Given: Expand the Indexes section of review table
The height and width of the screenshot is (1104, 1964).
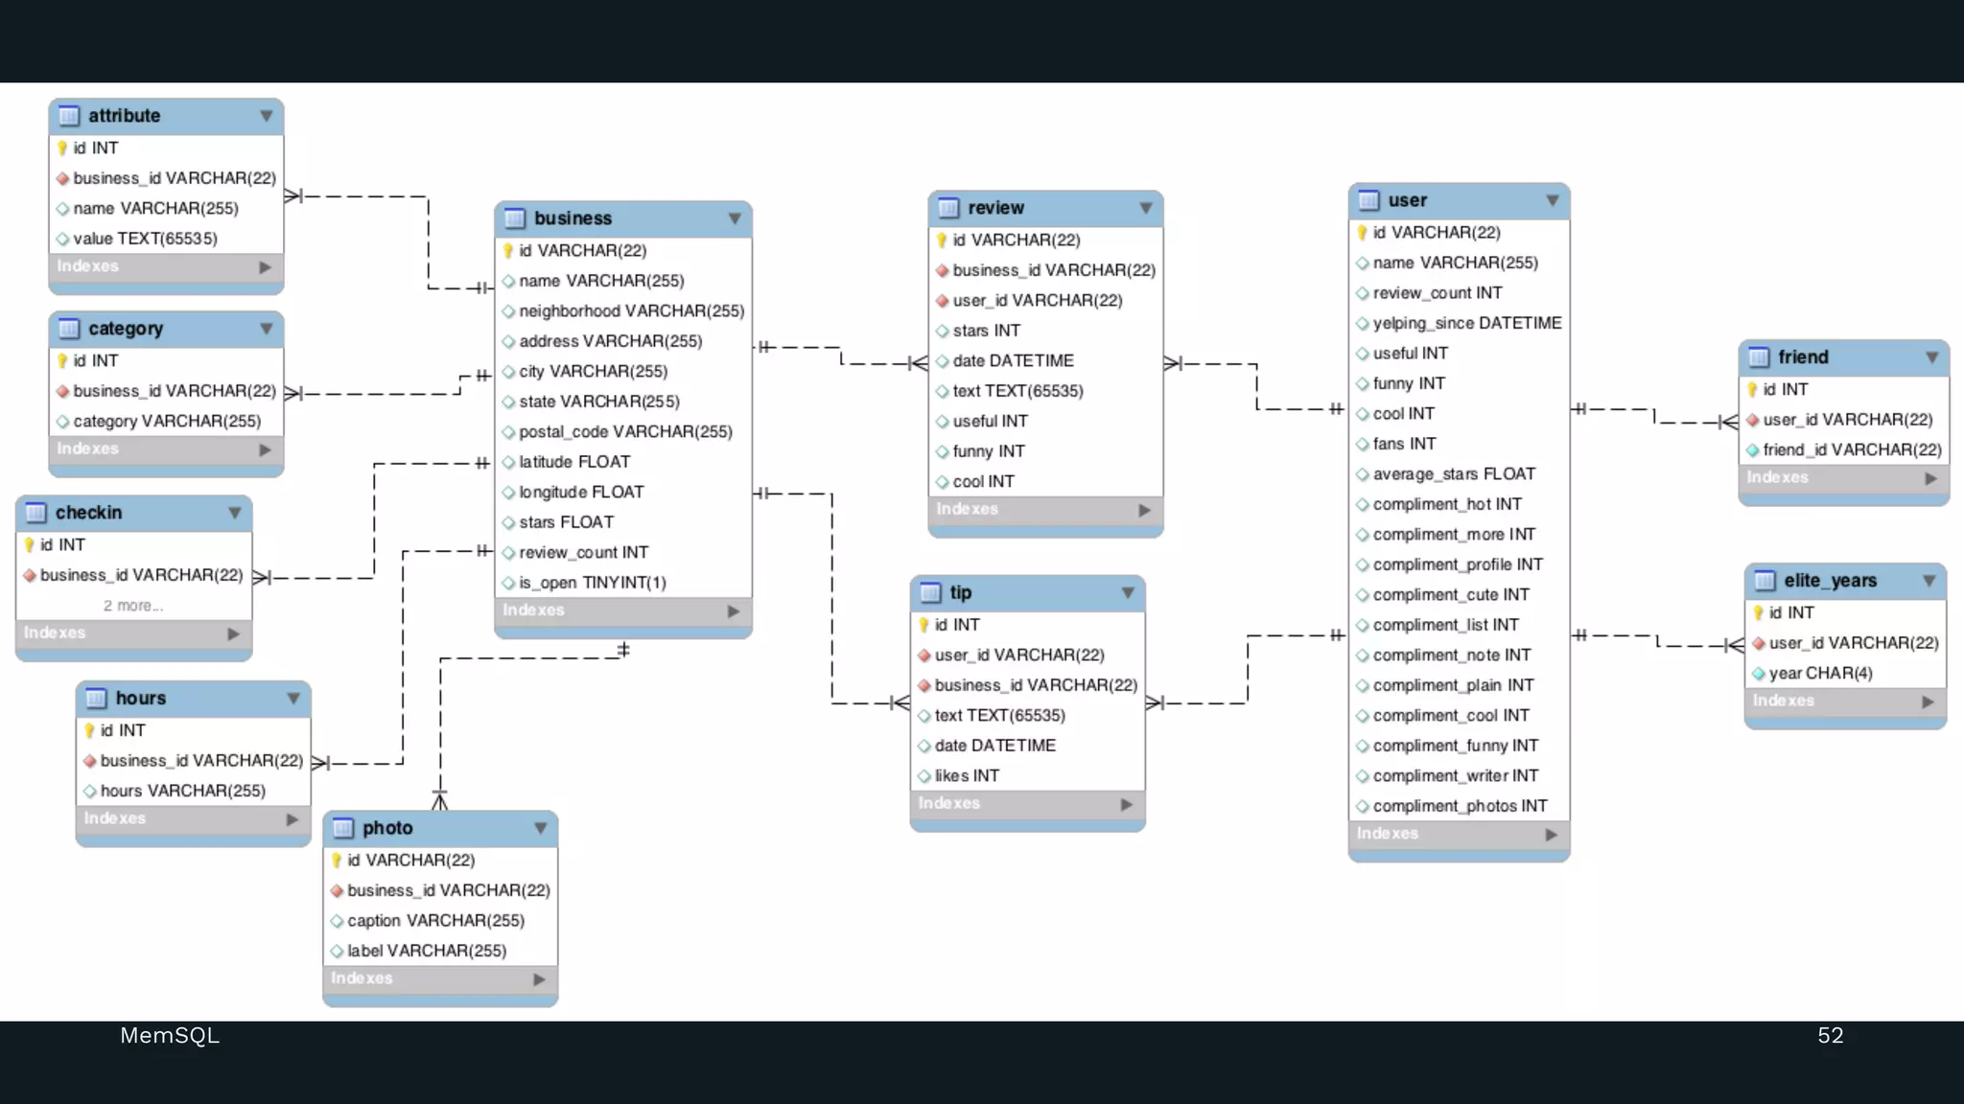Looking at the screenshot, I should [x=1144, y=511].
